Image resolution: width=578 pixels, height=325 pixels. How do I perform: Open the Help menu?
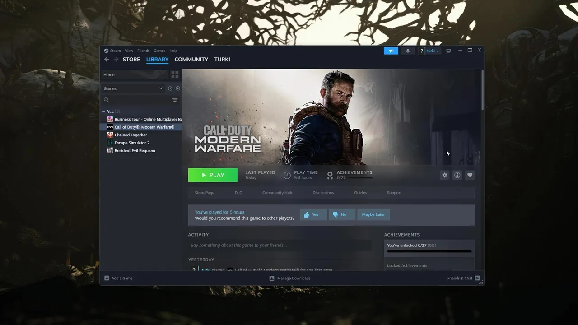[x=173, y=51]
